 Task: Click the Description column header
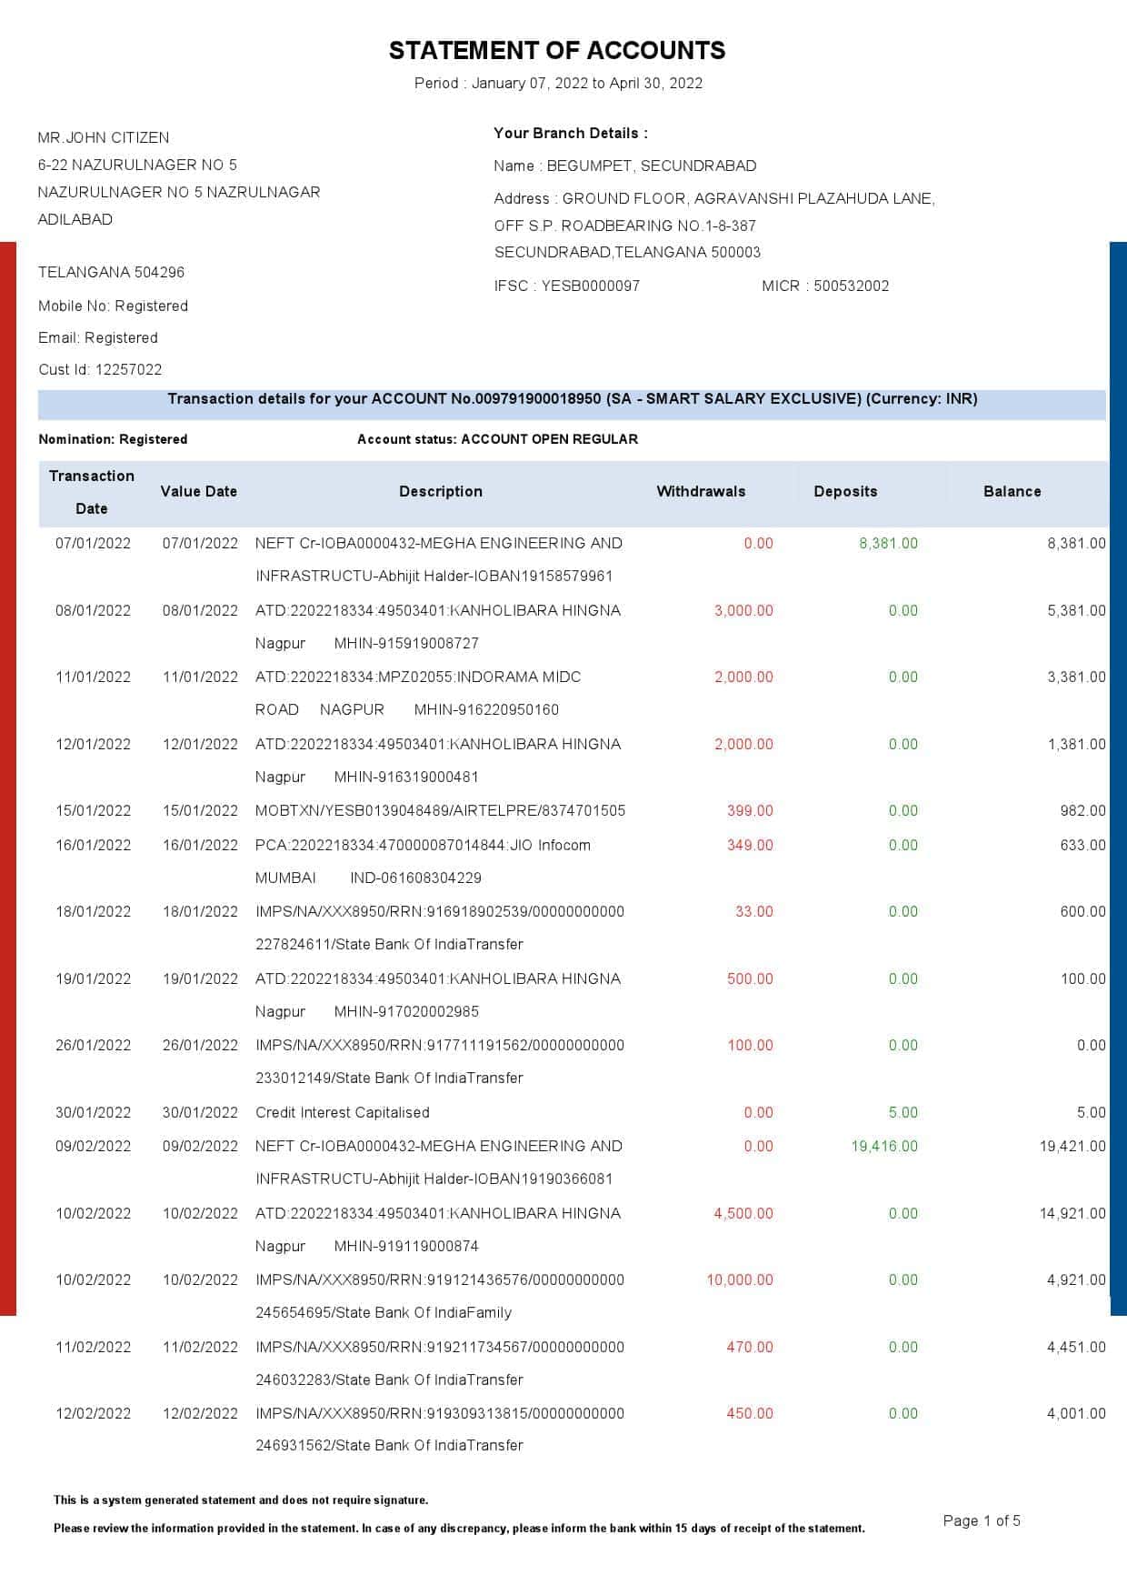pos(441,491)
